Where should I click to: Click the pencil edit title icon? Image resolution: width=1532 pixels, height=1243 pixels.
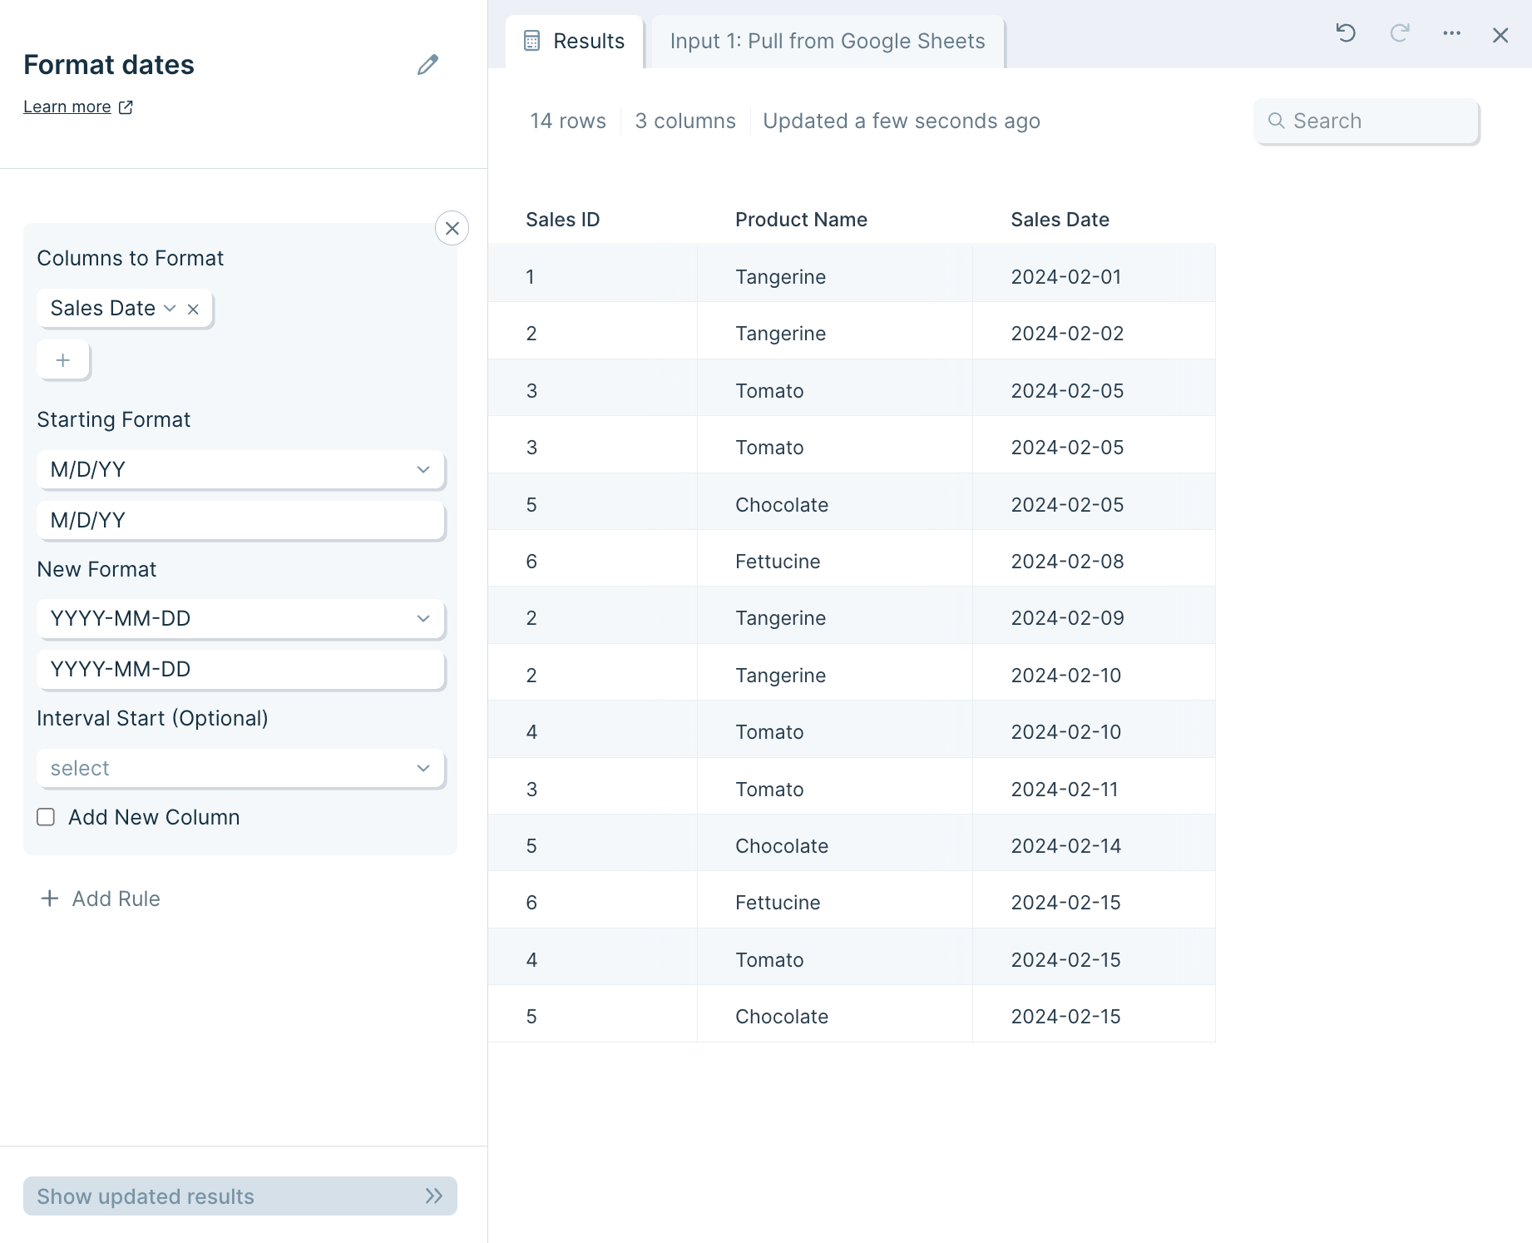427,65
